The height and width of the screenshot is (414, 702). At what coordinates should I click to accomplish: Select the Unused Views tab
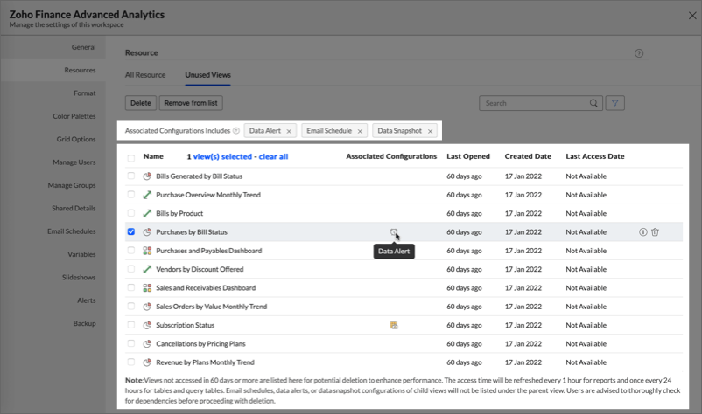click(207, 75)
